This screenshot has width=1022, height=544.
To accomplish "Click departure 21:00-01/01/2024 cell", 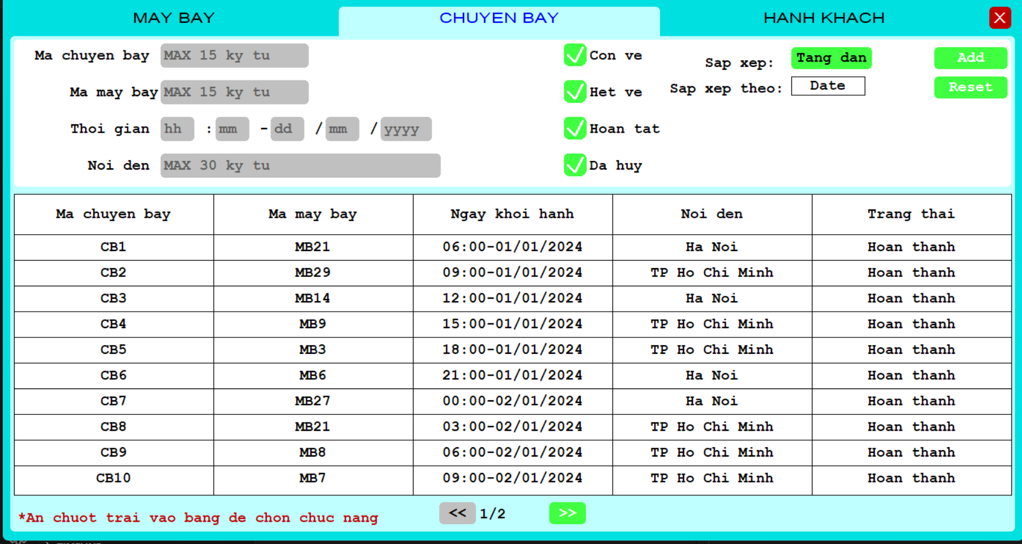I will (513, 376).
